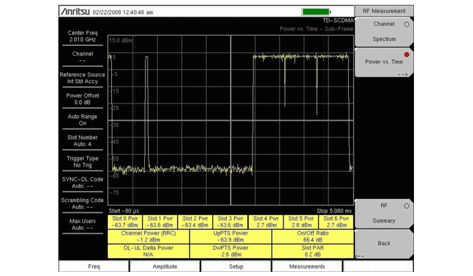Click the Slot 3 Pwr cell
This screenshot has width=473, height=276.
pyautogui.click(x=230, y=222)
